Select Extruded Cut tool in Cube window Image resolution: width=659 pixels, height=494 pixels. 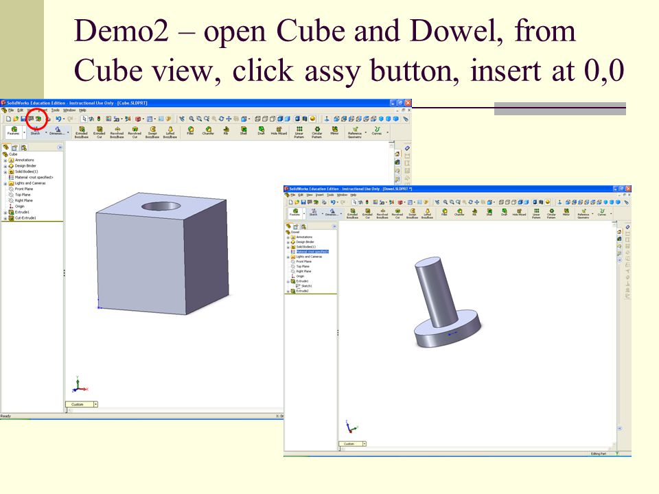(x=99, y=132)
